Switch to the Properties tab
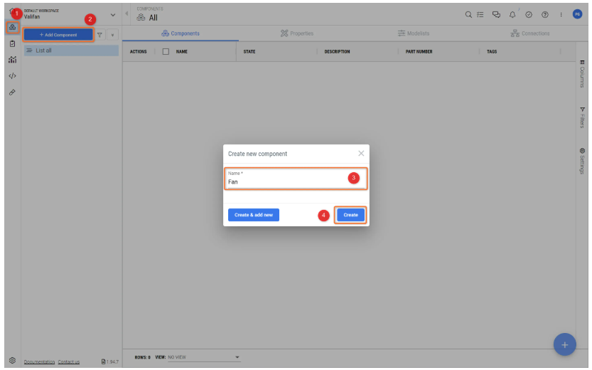 pyautogui.click(x=297, y=33)
